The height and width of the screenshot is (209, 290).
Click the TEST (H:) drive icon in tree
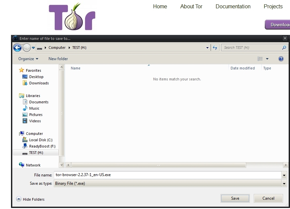[25, 153]
